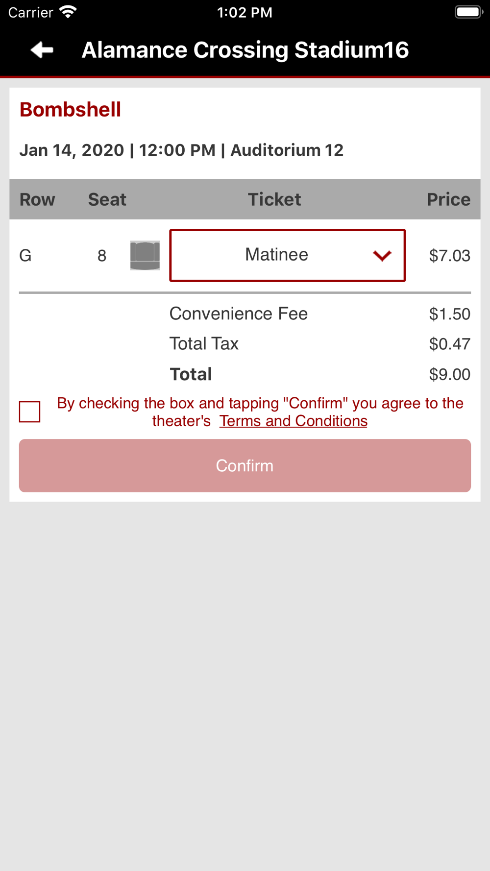Screen dimensions: 490x871
Task: Open the Matinee ticket type dropdown
Action: coord(288,255)
